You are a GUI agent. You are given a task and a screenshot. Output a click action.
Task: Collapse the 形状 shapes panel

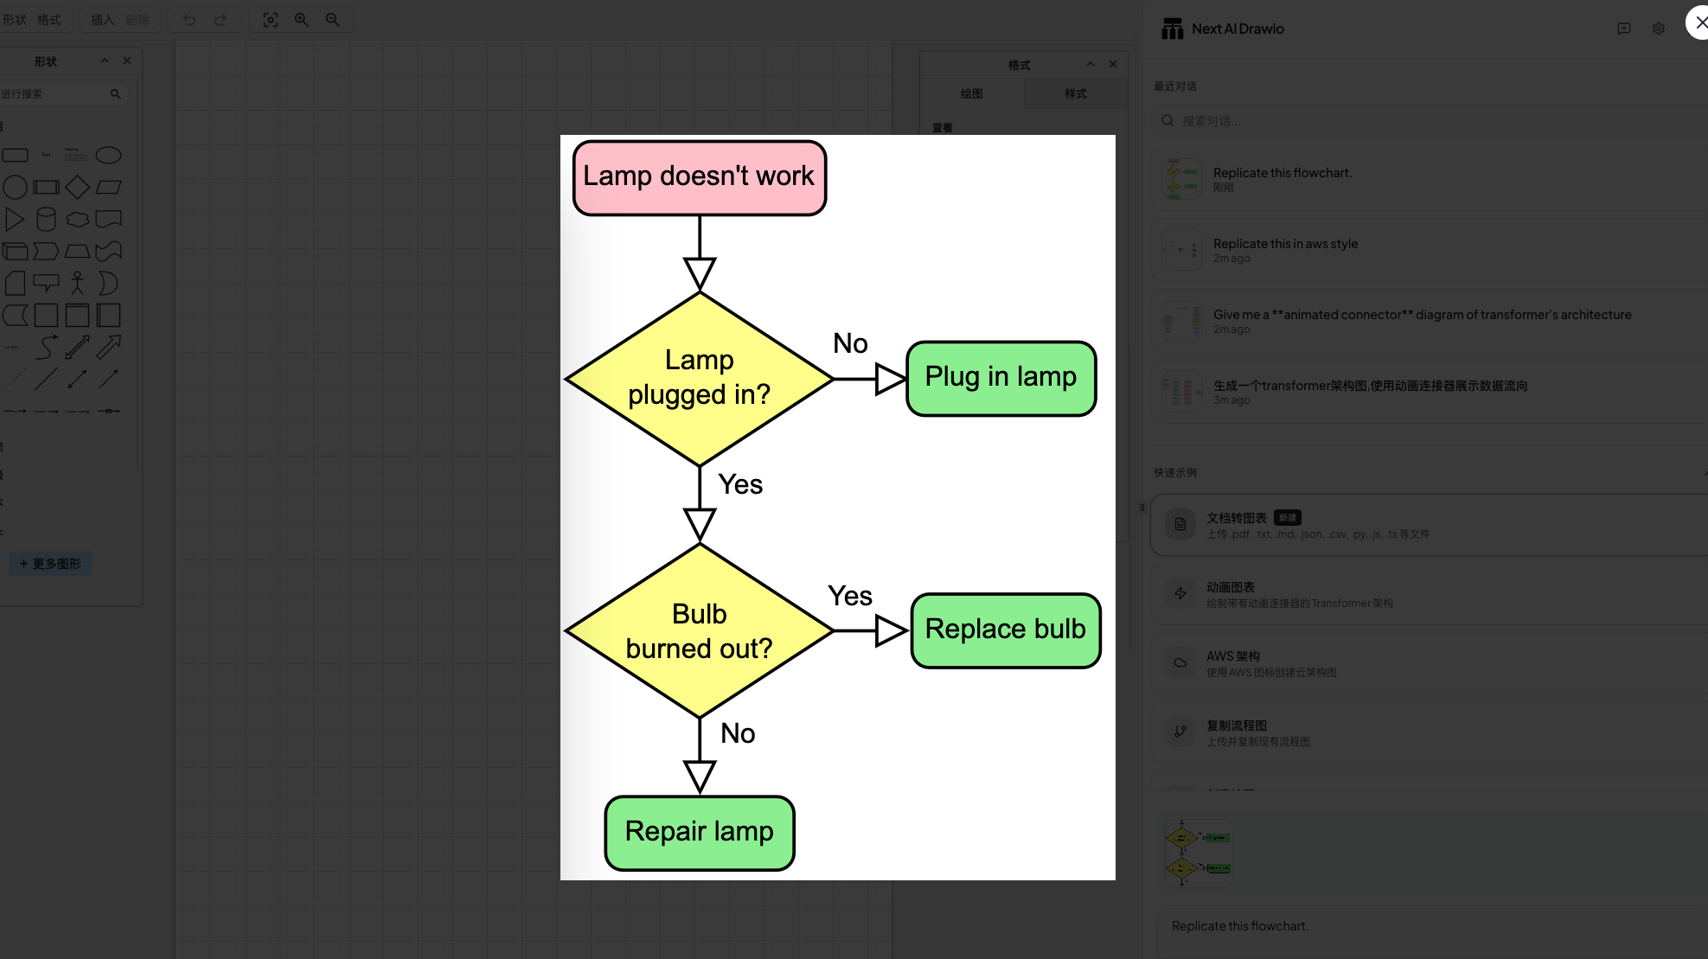pos(105,61)
